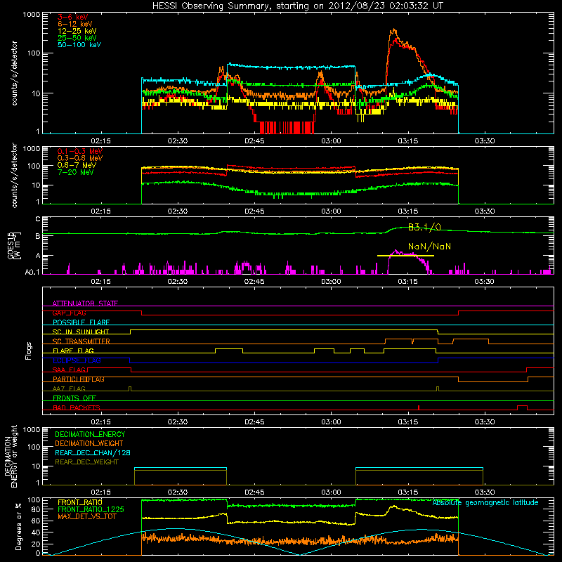Screen dimensions: 562x562
Task: Click the counts/s/detector label of MeV panel
Action: tap(14, 176)
